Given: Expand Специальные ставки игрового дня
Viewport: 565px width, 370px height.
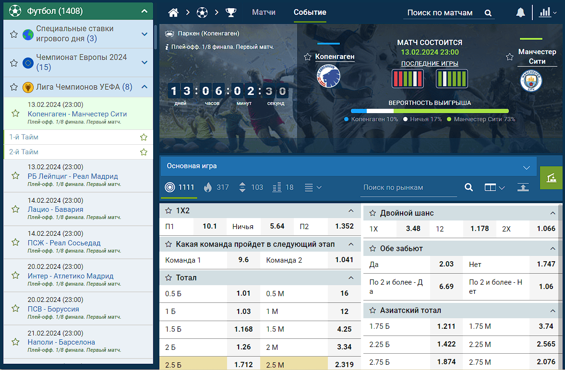Looking at the screenshot, I should (144, 34).
